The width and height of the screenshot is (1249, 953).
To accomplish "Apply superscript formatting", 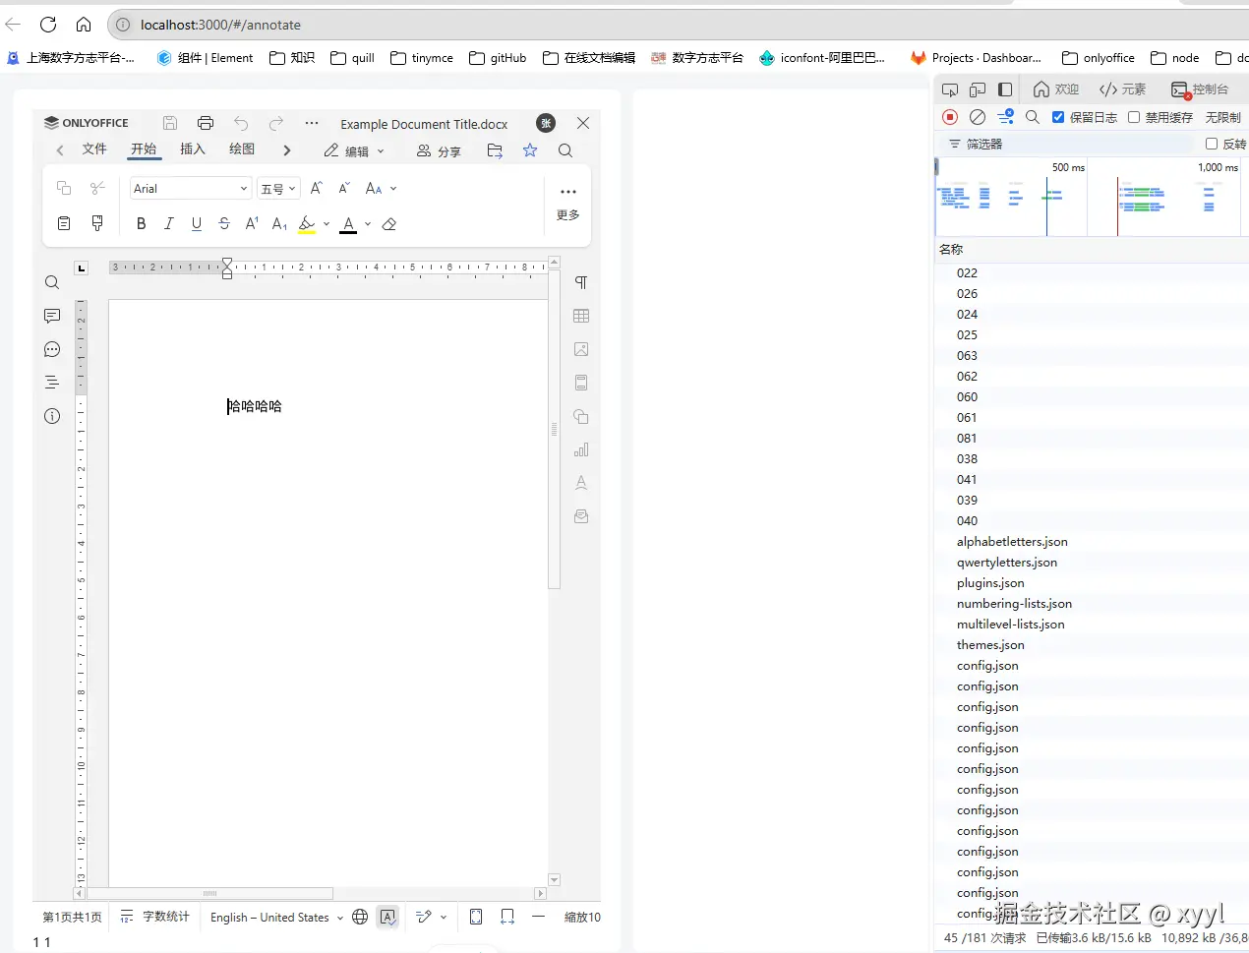I will coord(252,223).
